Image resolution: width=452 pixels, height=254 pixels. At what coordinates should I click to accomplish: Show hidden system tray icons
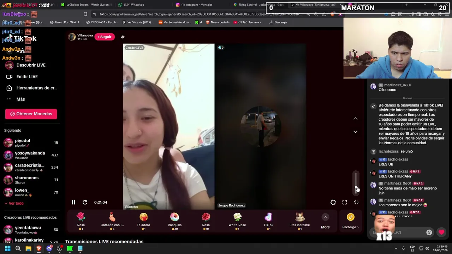(396, 248)
